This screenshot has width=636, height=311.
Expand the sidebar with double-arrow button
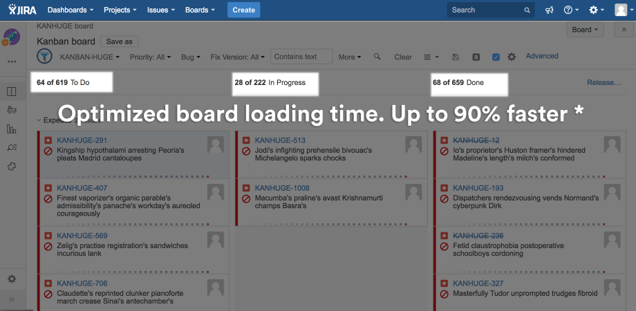pos(11,300)
